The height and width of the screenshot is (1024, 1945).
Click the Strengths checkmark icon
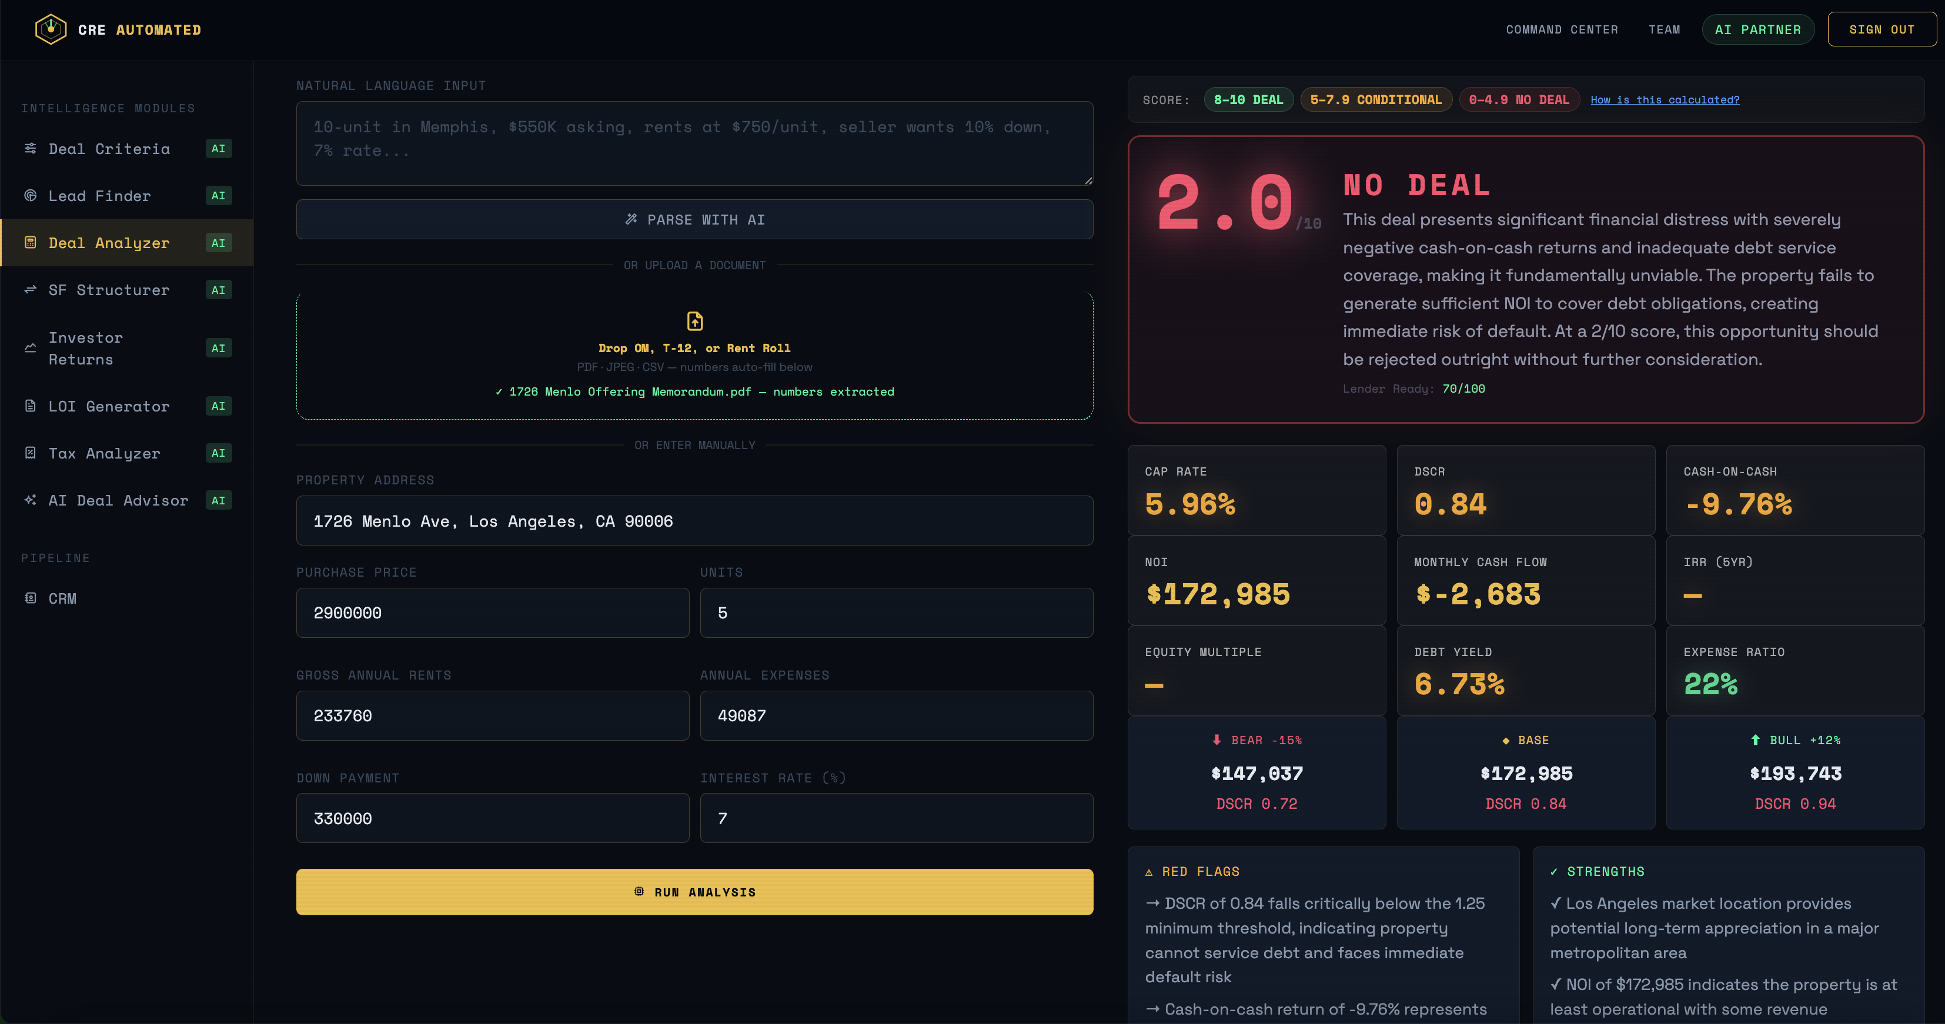point(1554,872)
